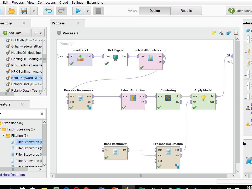Screen dimensions: 252x189
Task: Open the Edit menu
Action: tap(5, 3)
